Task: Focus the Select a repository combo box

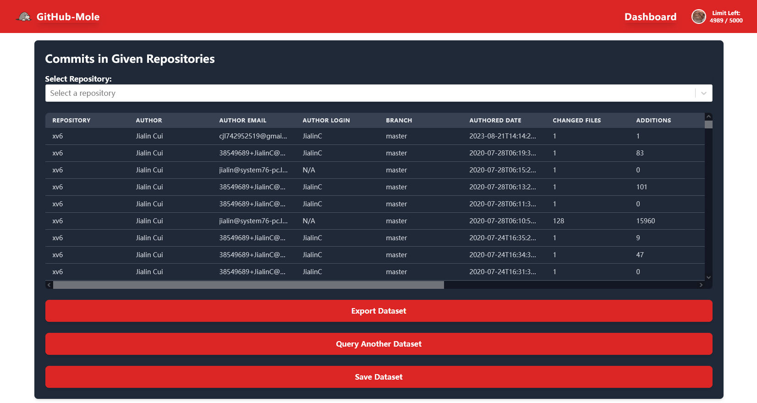Action: coord(378,93)
